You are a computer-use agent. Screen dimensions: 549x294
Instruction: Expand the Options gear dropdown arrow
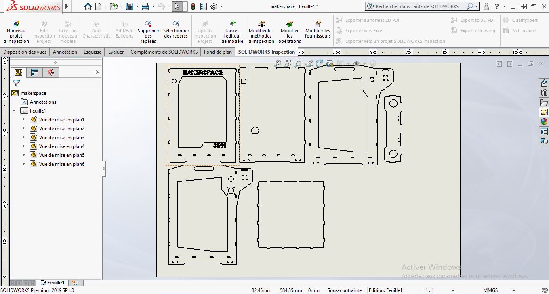coord(221,6)
